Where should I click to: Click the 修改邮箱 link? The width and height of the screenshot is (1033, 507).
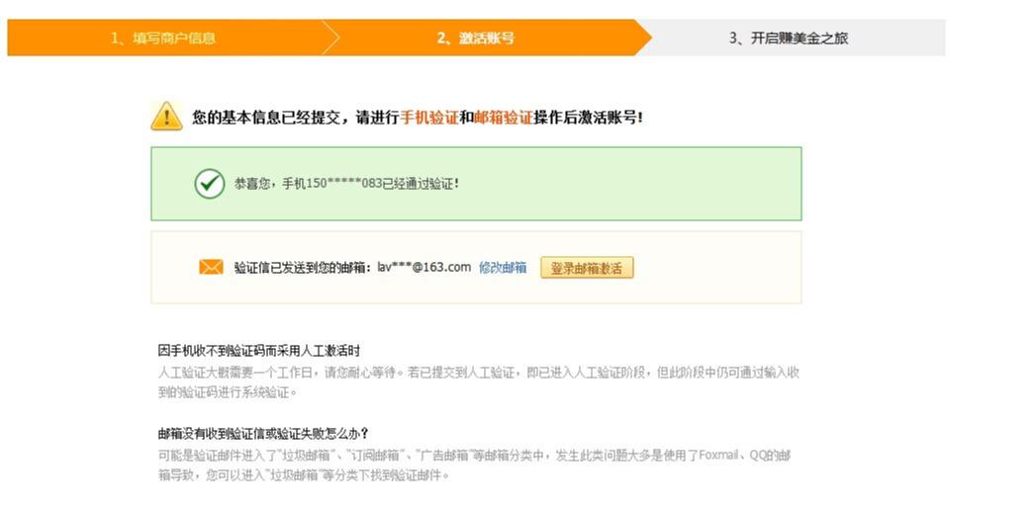click(503, 267)
